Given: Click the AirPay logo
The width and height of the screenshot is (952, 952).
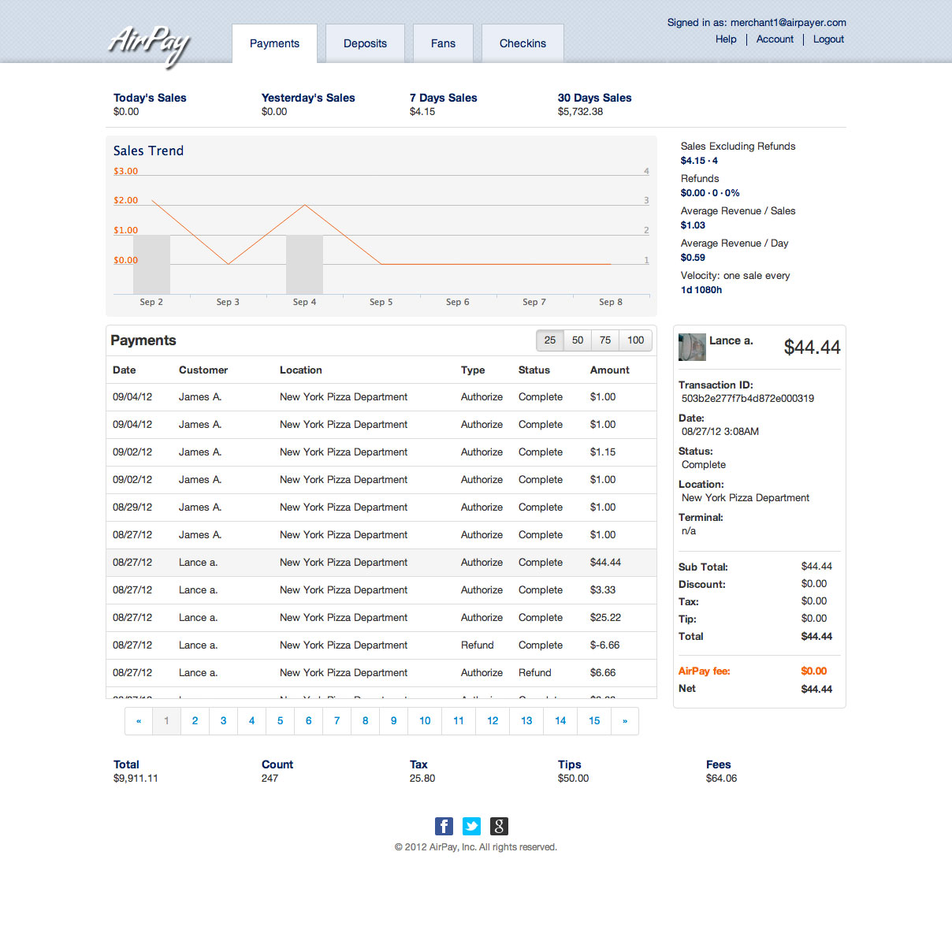Looking at the screenshot, I should click(x=150, y=44).
